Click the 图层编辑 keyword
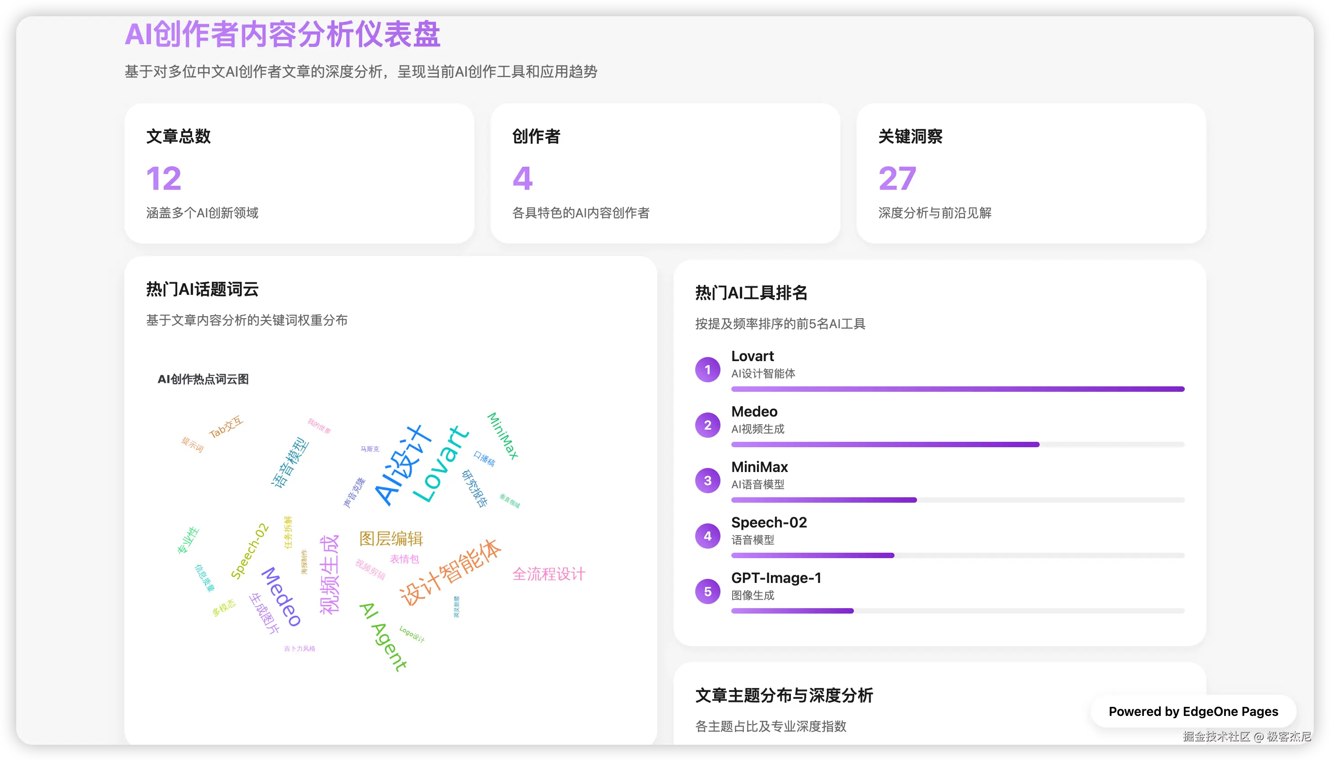This screenshot has height=761, width=1330. (x=391, y=538)
